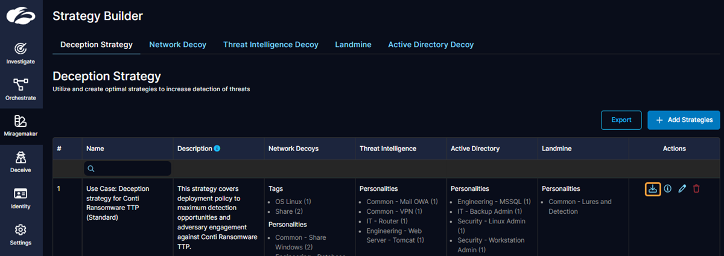Click the Add Strategies button
This screenshot has height=256, width=724.
pos(684,120)
